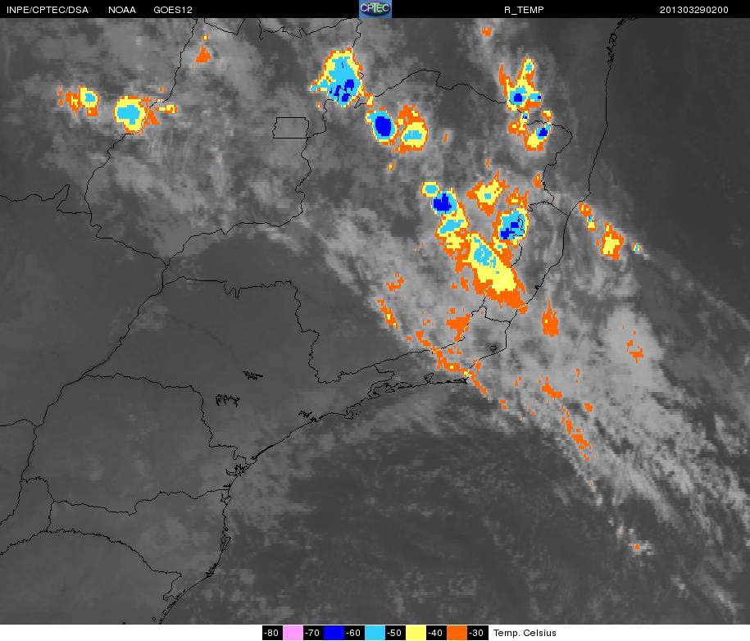Select the -50 legend value
The height and width of the screenshot is (641, 750).
[x=395, y=633]
